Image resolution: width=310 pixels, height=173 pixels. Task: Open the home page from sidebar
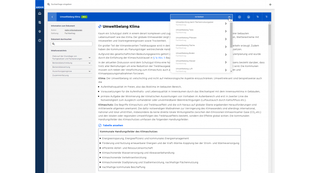point(40,14)
